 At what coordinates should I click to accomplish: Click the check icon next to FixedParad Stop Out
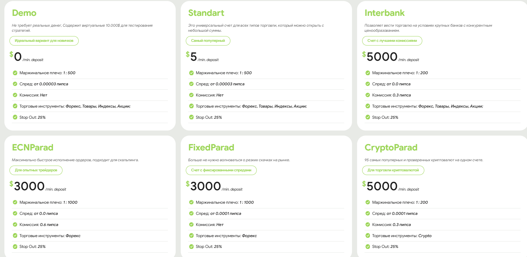[x=191, y=247]
